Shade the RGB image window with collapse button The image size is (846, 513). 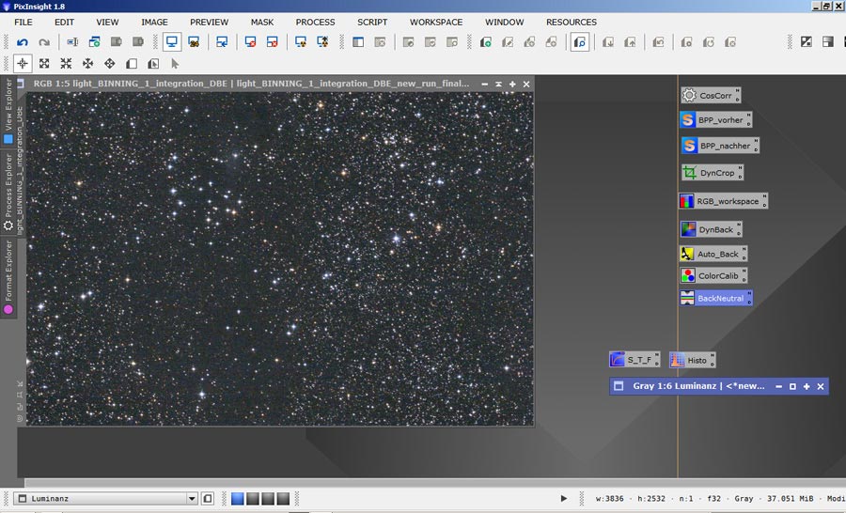tap(498, 85)
